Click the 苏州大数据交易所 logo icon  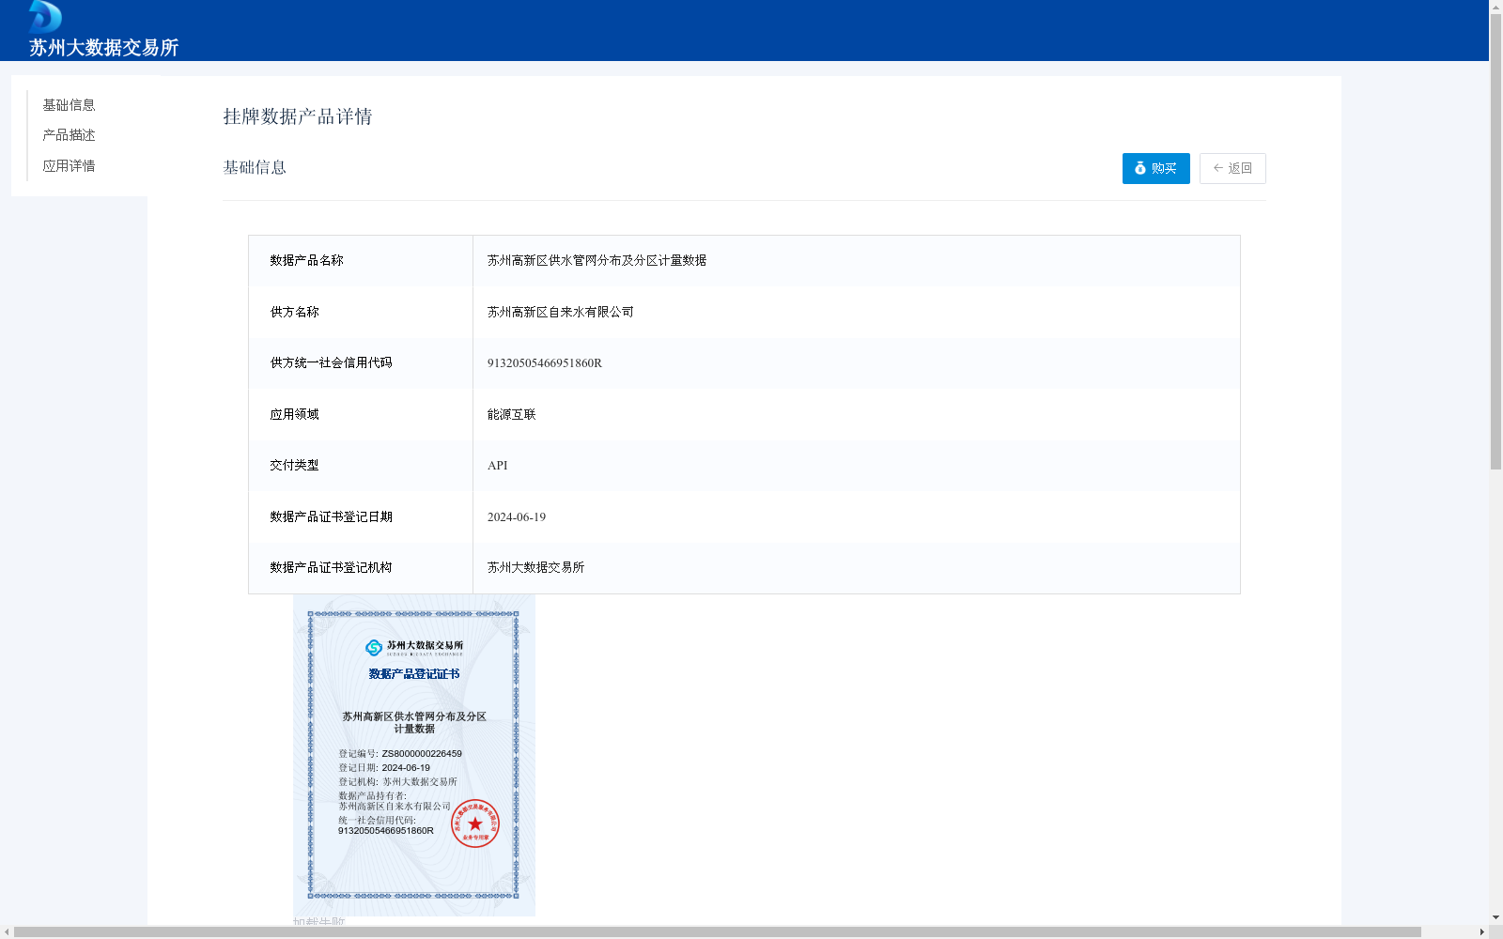tap(45, 17)
